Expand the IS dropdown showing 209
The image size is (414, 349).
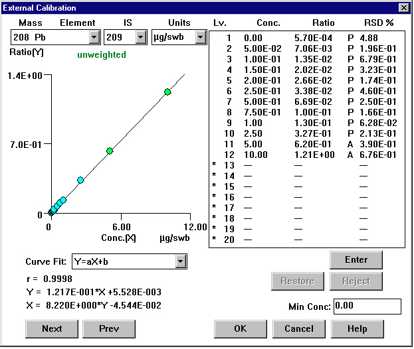(140, 37)
